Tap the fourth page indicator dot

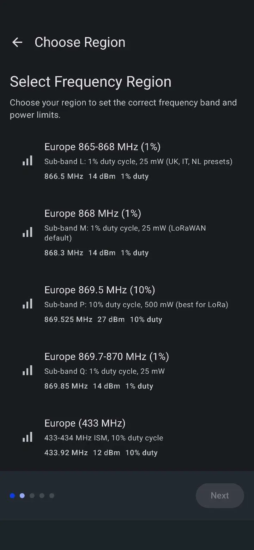(x=42, y=496)
